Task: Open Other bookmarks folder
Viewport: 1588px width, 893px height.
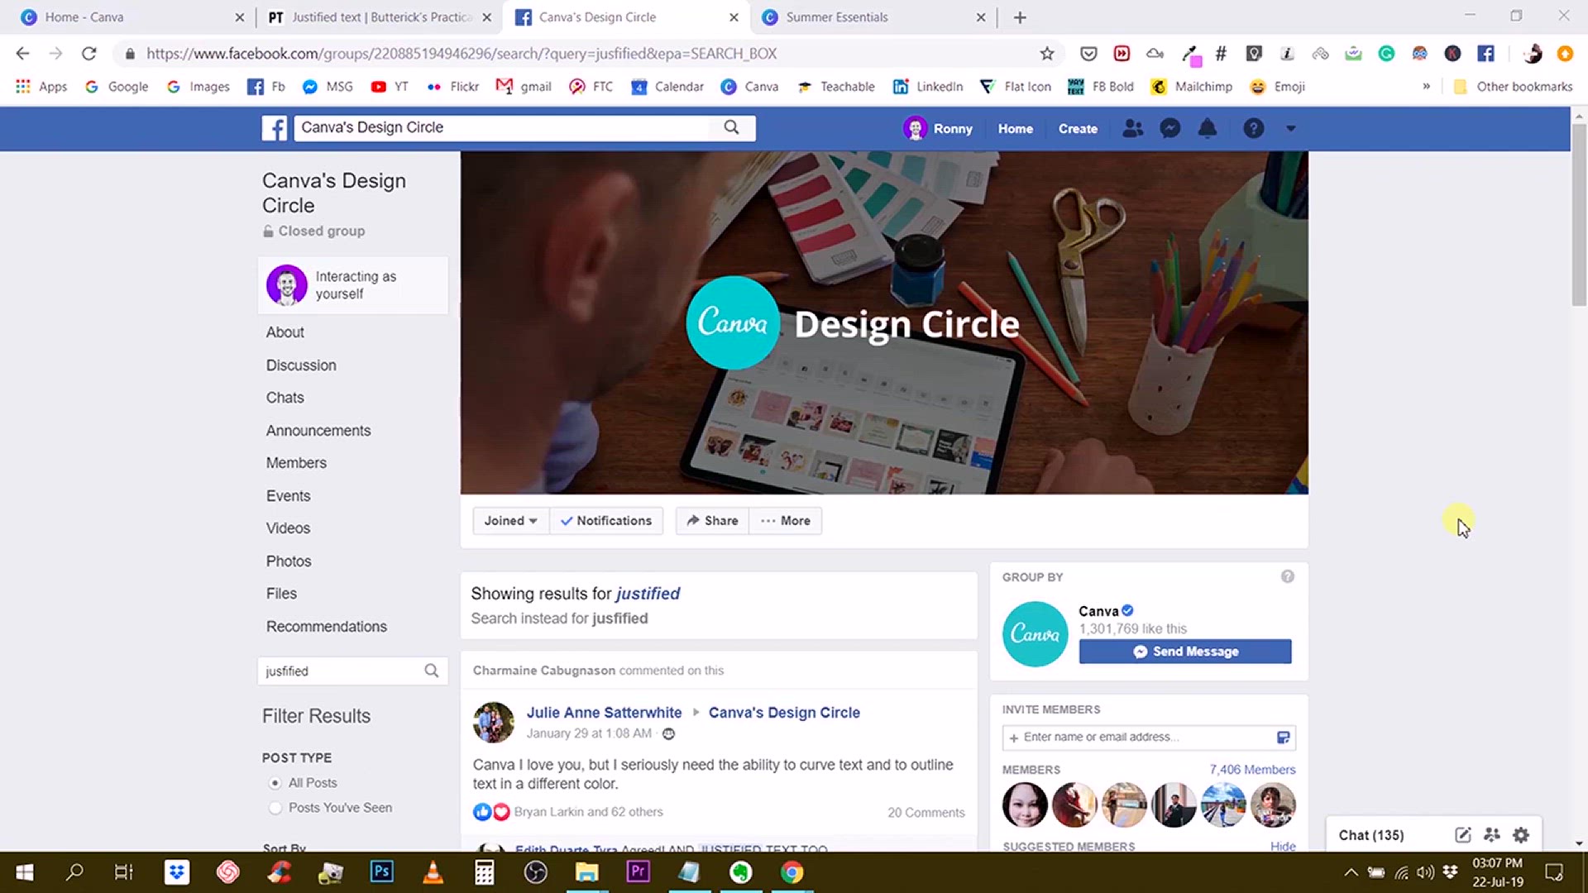Action: [1514, 86]
